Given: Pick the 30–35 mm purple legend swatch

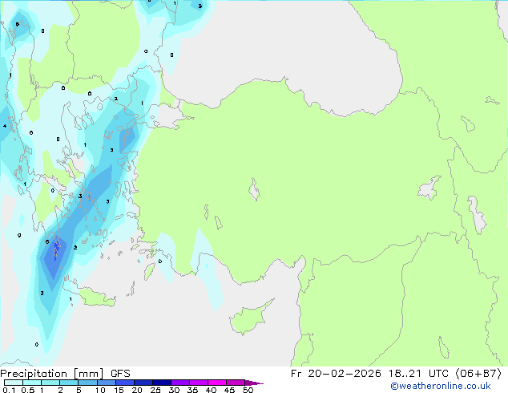Looking at the screenshot, I should coord(180,383).
